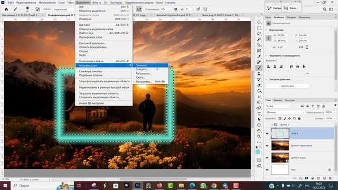Click more align options ellipsis

[x=307, y=73]
